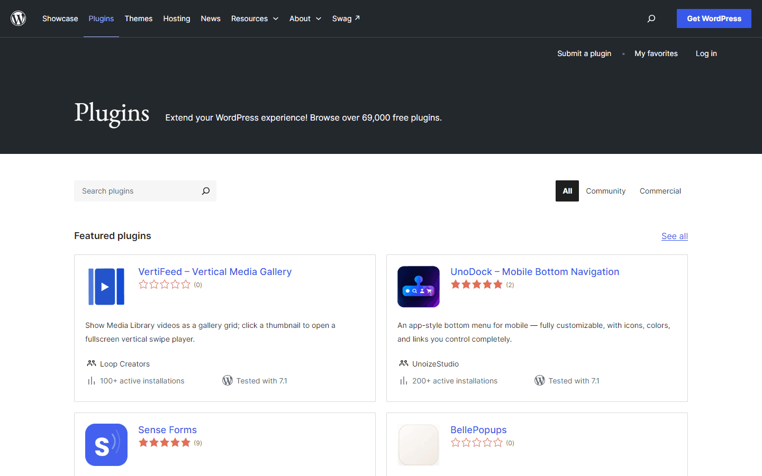
Task: Click WordPress icon beside VertiFeed Tested with
Action: pos(228,380)
